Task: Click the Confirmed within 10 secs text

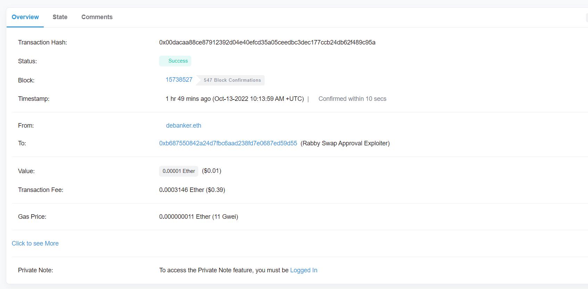Action: (x=352, y=99)
